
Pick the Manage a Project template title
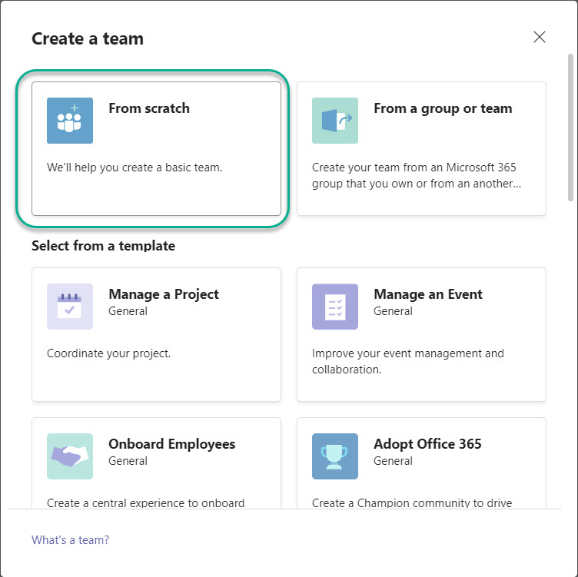pos(163,294)
